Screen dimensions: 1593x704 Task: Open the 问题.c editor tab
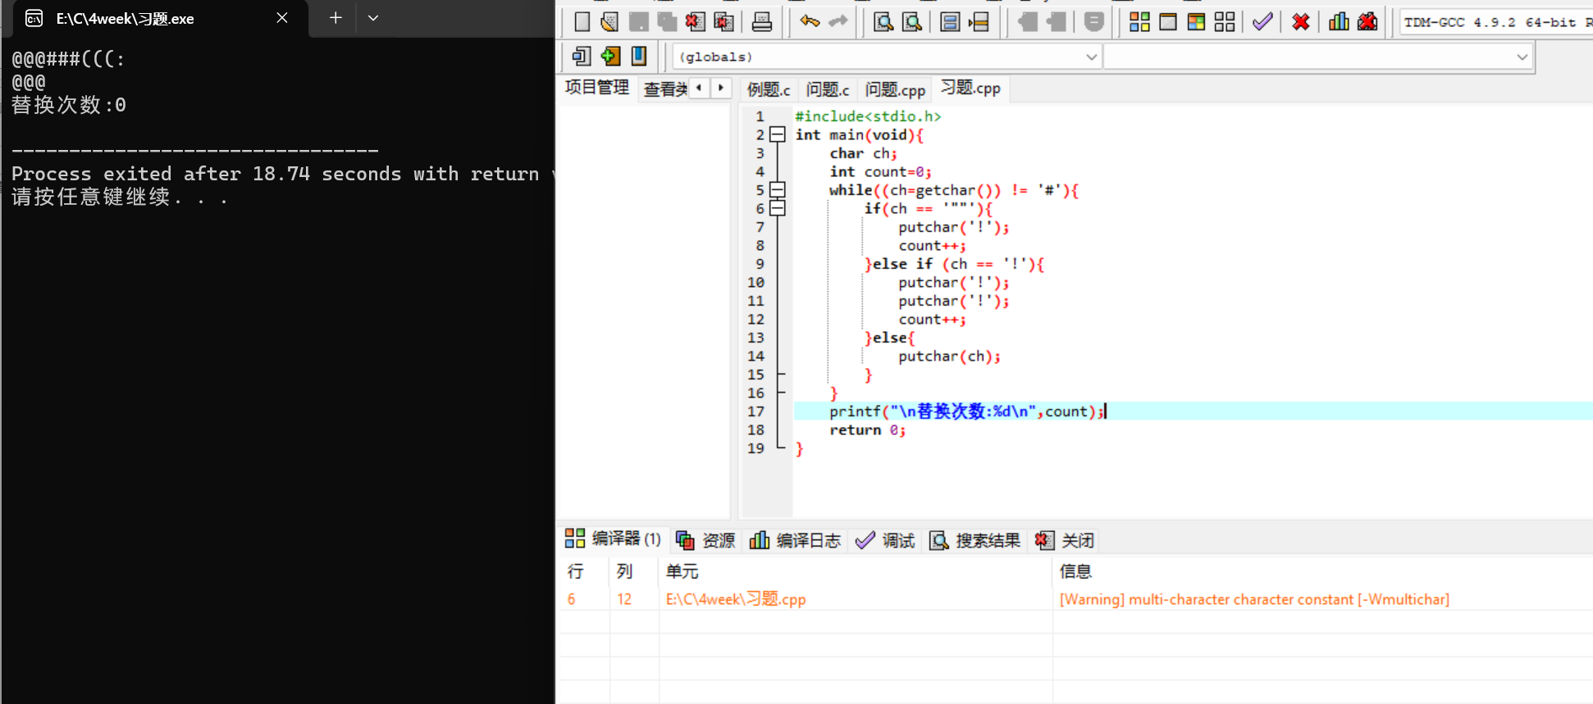click(828, 89)
